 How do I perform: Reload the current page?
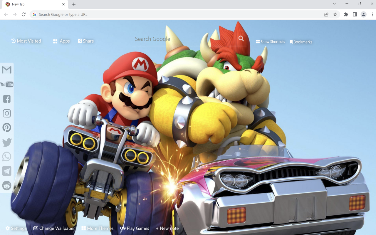pyautogui.click(x=24, y=14)
